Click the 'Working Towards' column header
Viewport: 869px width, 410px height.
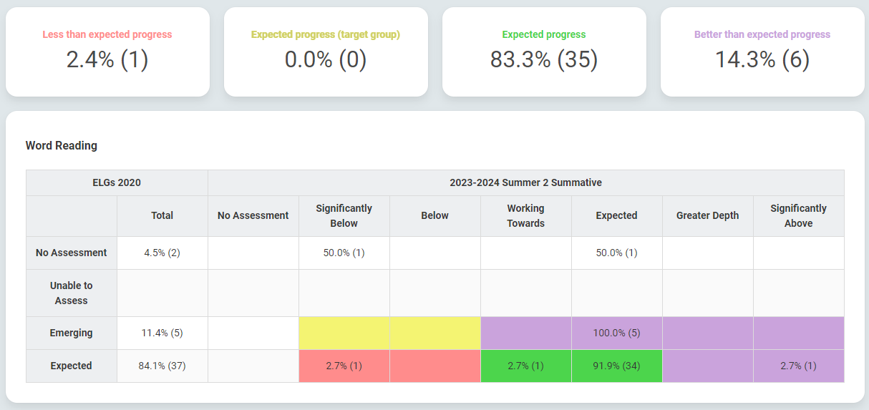526,215
